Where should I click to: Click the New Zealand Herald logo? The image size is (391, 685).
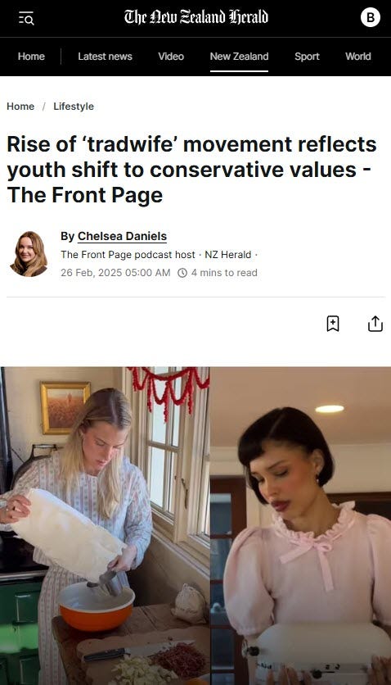pyautogui.click(x=196, y=17)
